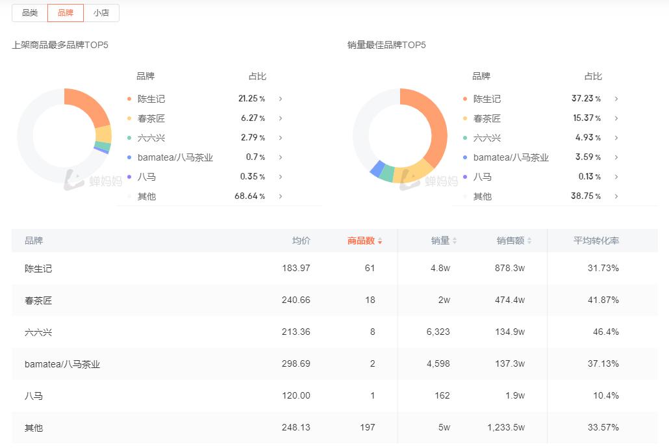This screenshot has height=448, width=669.
Task: Click the descending sort arrow on the 商品数 header
Action: click(x=379, y=243)
